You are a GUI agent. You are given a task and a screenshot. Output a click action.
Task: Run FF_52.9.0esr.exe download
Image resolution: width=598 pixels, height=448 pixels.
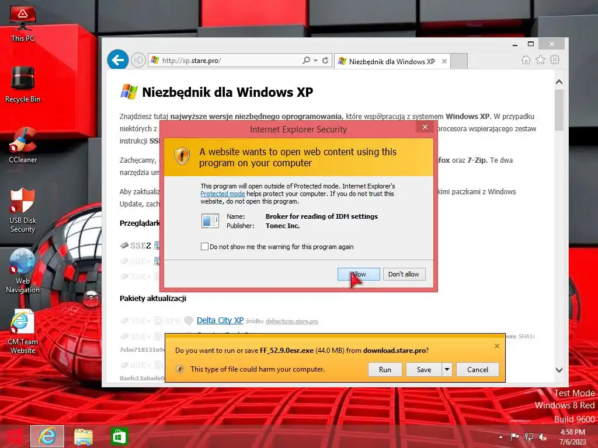(x=385, y=369)
